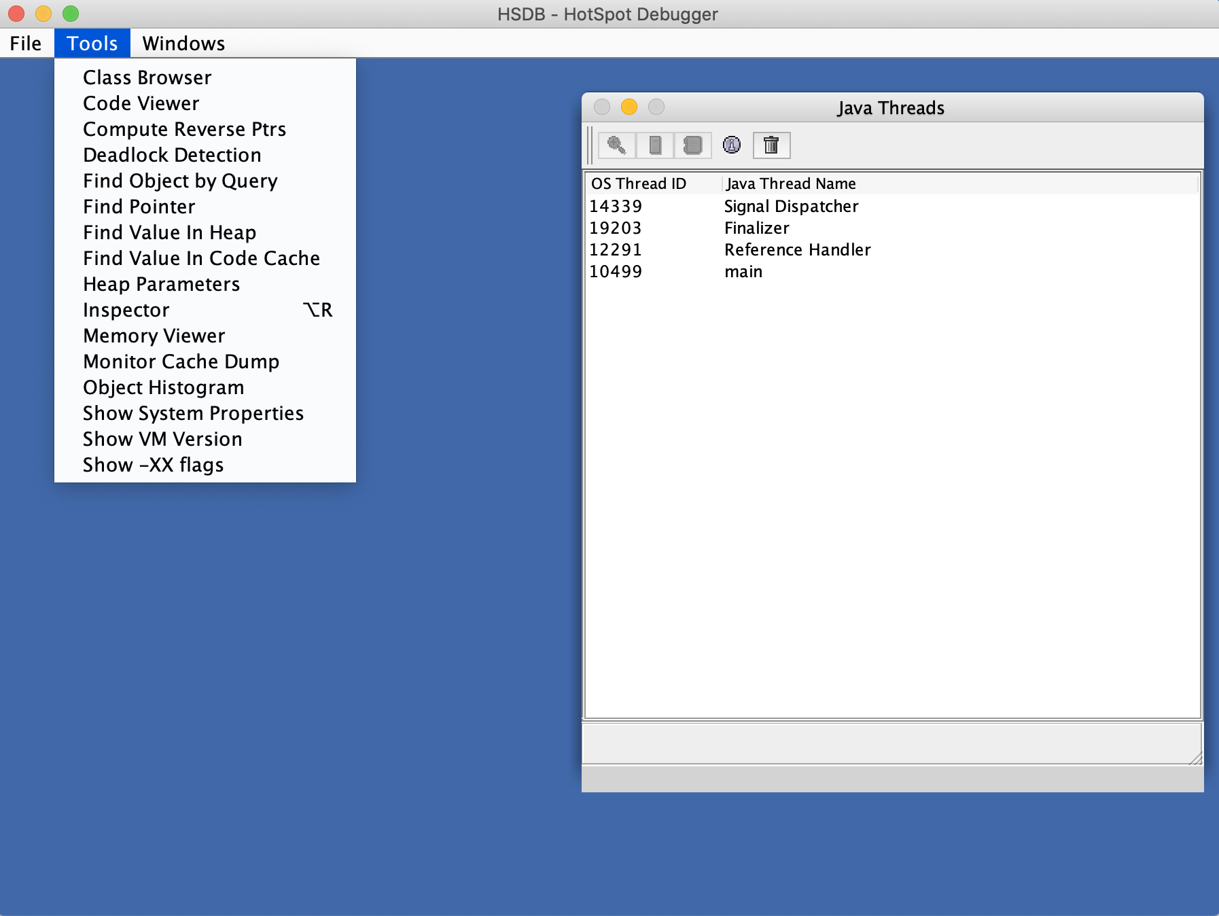Click the Inspect Thread magnifier icon

[x=617, y=145]
